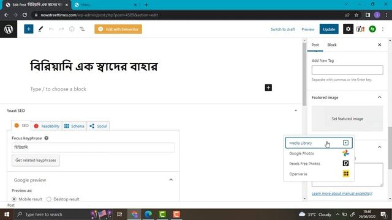Collapse the Google preview section

tap(171, 180)
